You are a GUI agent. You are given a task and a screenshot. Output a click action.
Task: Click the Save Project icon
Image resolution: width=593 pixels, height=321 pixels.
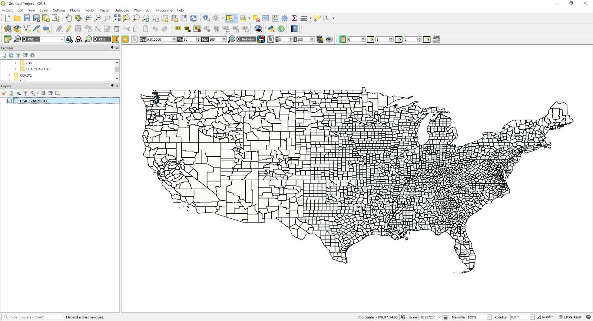[x=27, y=18]
